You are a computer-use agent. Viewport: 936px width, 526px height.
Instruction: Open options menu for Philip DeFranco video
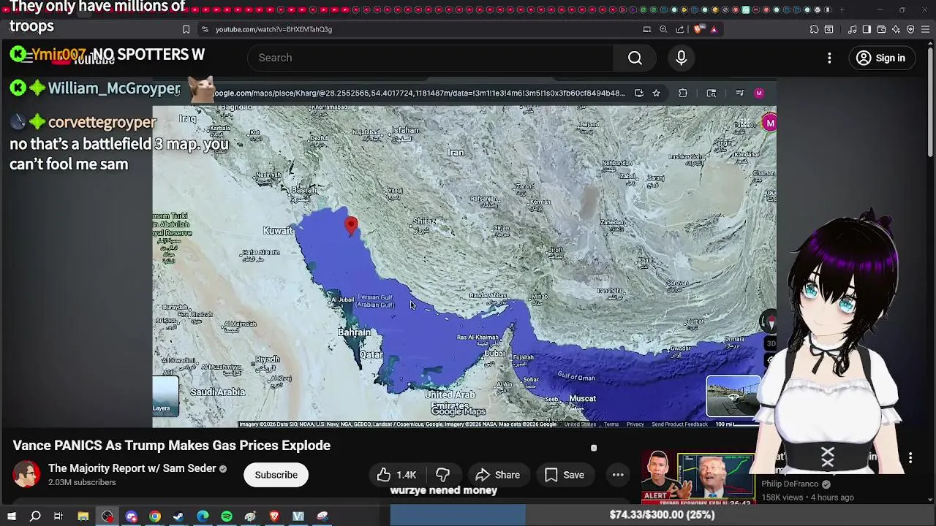tap(910, 457)
